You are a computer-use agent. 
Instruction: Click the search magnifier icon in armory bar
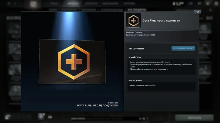tap(210, 10)
